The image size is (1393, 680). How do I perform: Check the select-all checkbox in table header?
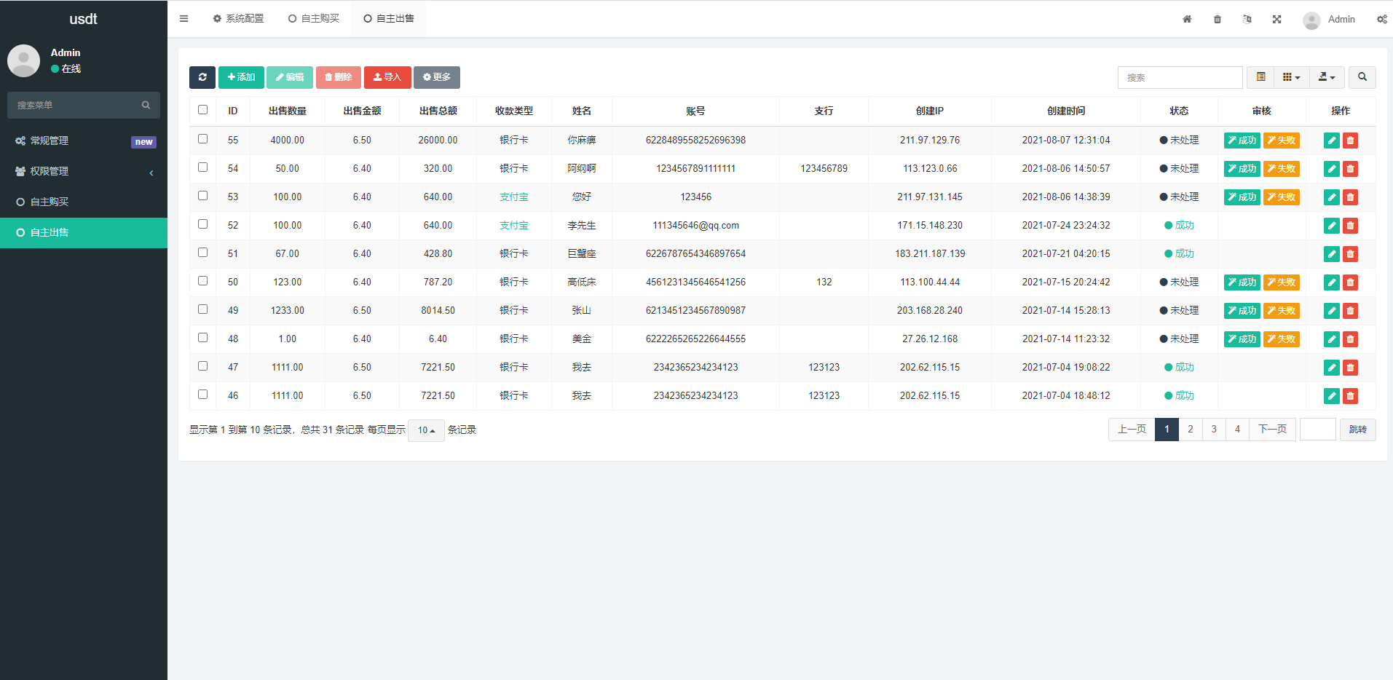[202, 109]
